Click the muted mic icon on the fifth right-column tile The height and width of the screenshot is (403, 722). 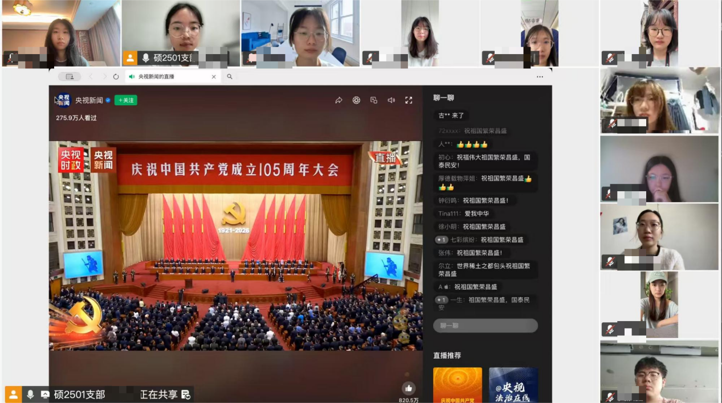click(x=610, y=330)
